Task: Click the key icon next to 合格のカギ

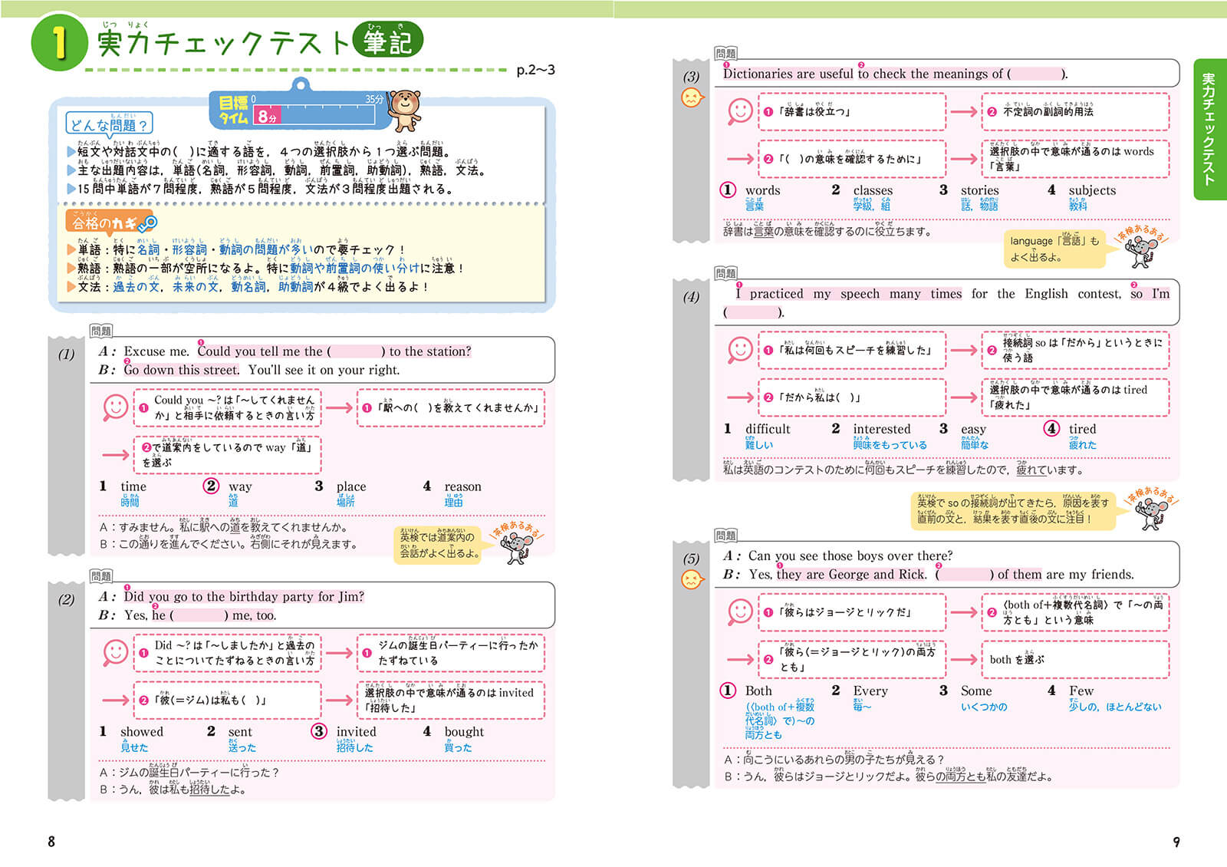Action: coord(147,223)
